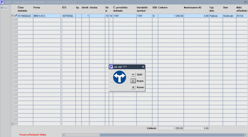Click the Kopie forward arrow button
The height and width of the screenshot is (137, 248).
[133, 81]
